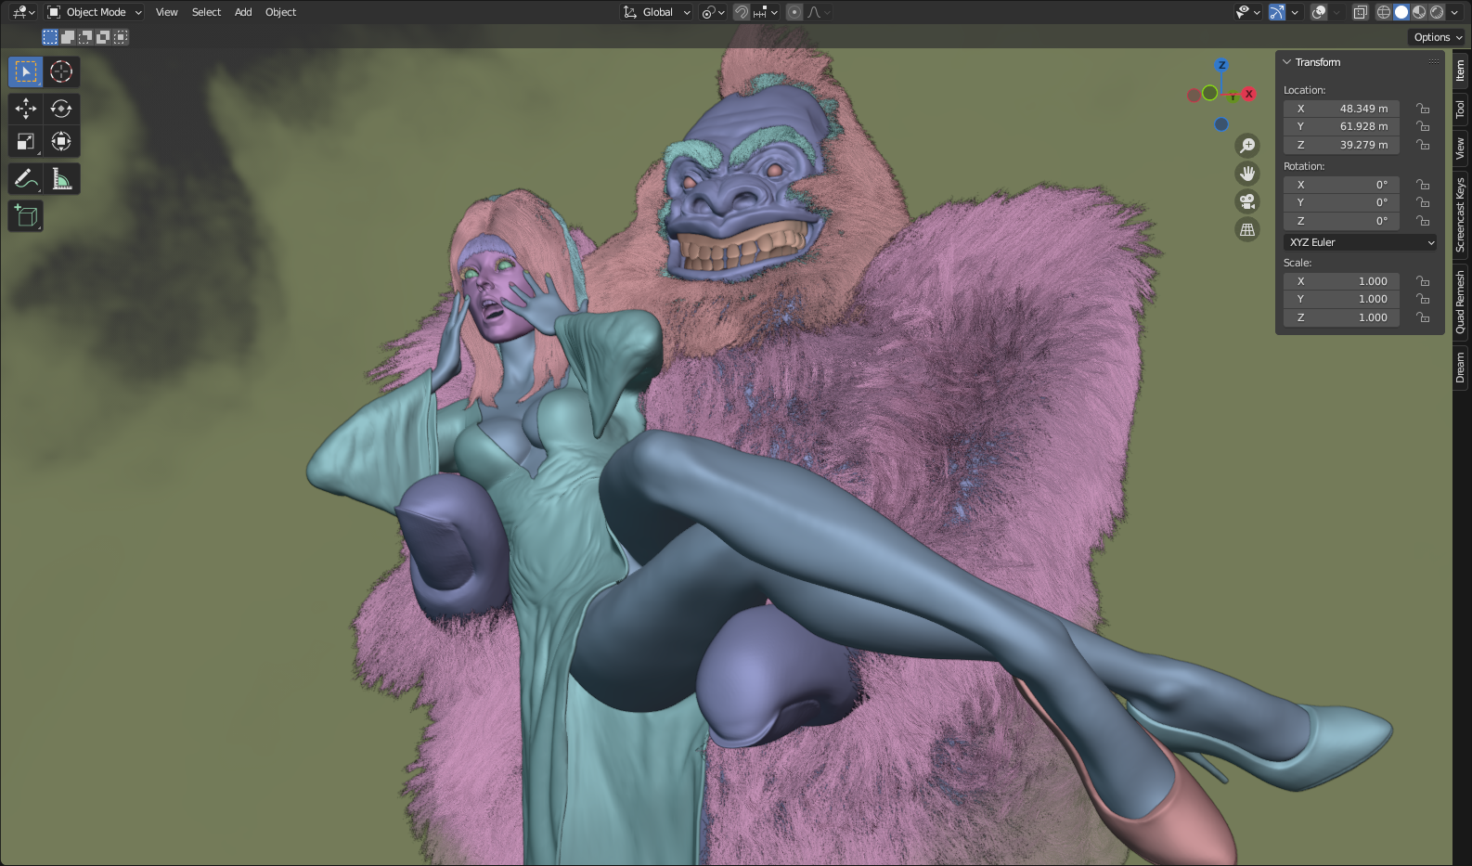The image size is (1472, 866).
Task: Choose the Move tool
Action: pos(26,109)
